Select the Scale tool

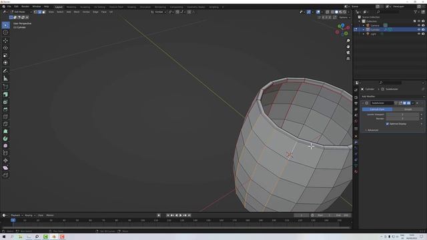[5, 55]
